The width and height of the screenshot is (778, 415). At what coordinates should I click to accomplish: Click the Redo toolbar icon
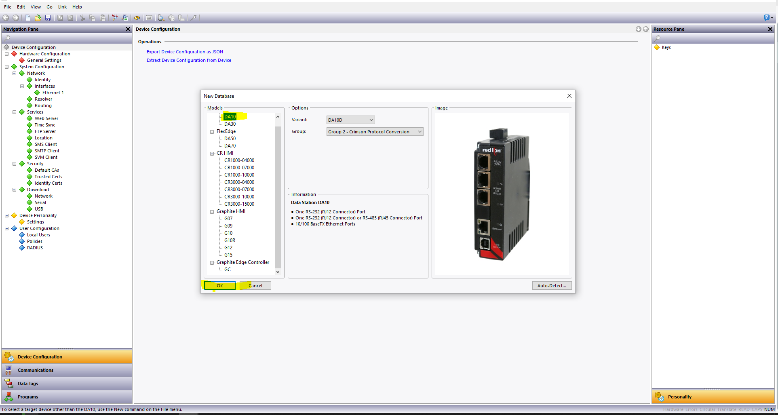(x=70, y=18)
